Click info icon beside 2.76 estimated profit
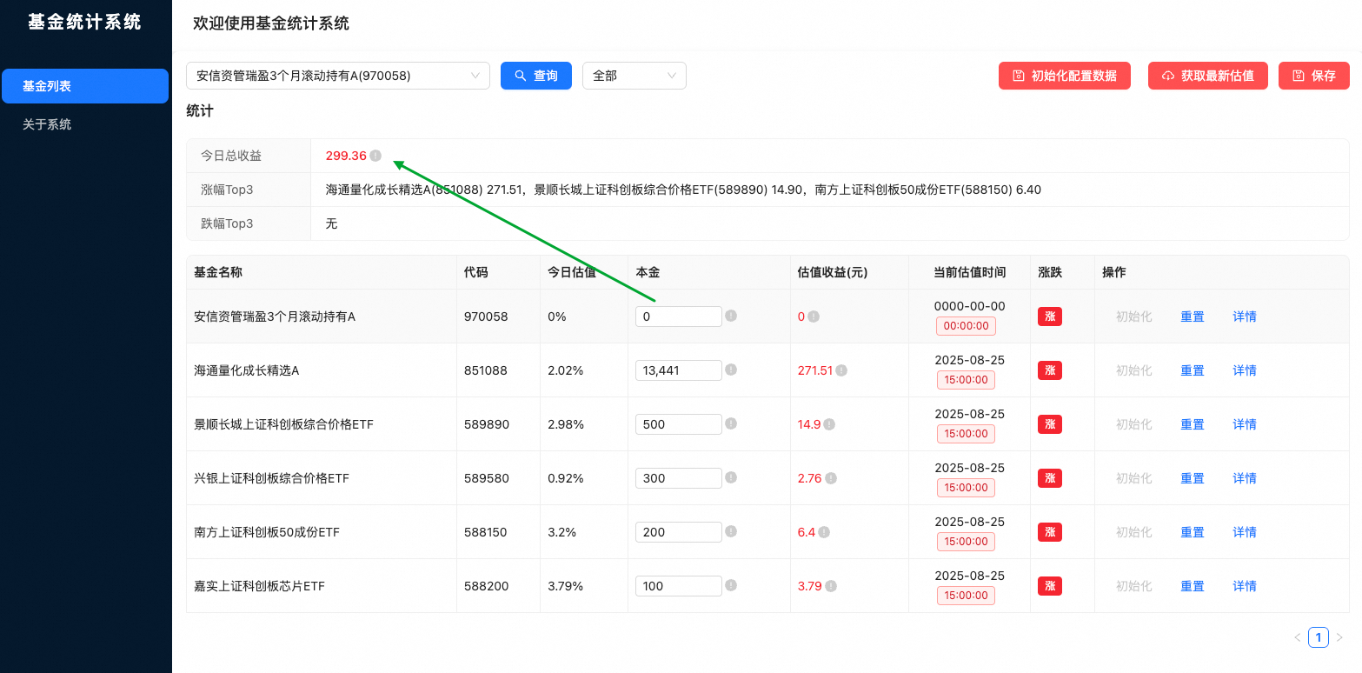The image size is (1362, 673). [831, 478]
